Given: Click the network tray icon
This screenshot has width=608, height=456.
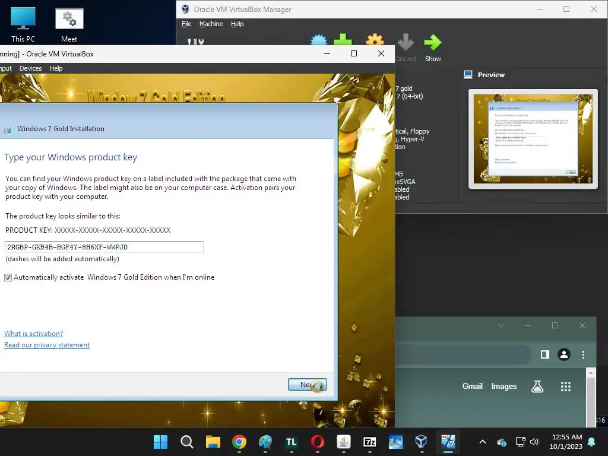Looking at the screenshot, I should tap(520, 442).
